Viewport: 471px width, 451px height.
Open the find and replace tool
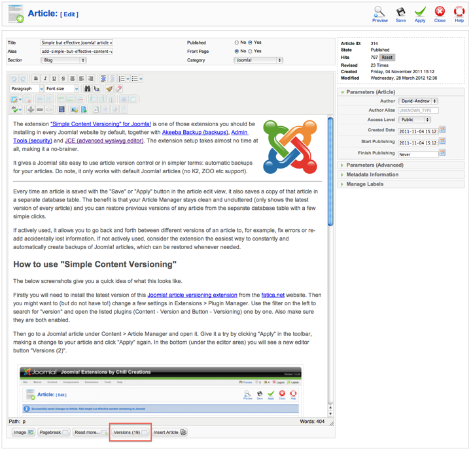(x=96, y=89)
